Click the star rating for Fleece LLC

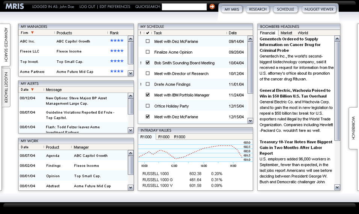pos(117,51)
